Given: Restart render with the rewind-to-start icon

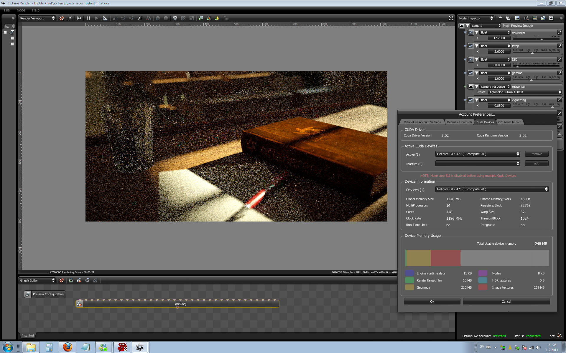Looking at the screenshot, I should point(79,18).
